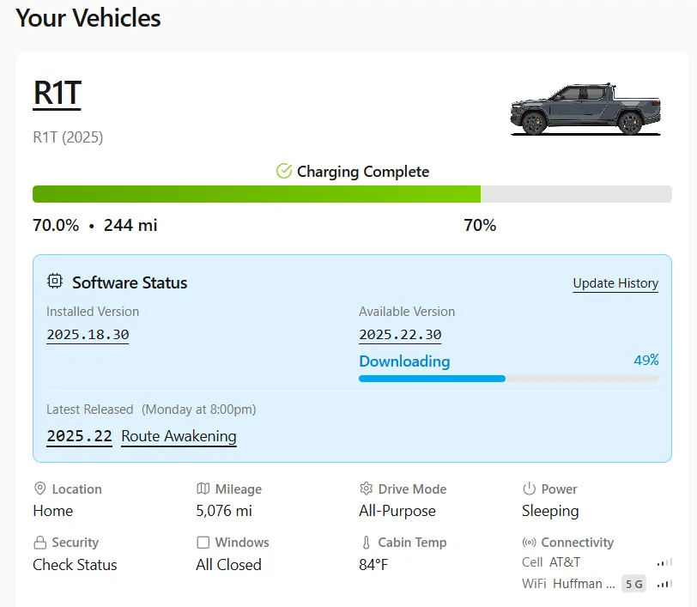Click the Connectivity signal icon
Image resolution: width=697 pixels, height=607 pixels.
click(x=529, y=543)
